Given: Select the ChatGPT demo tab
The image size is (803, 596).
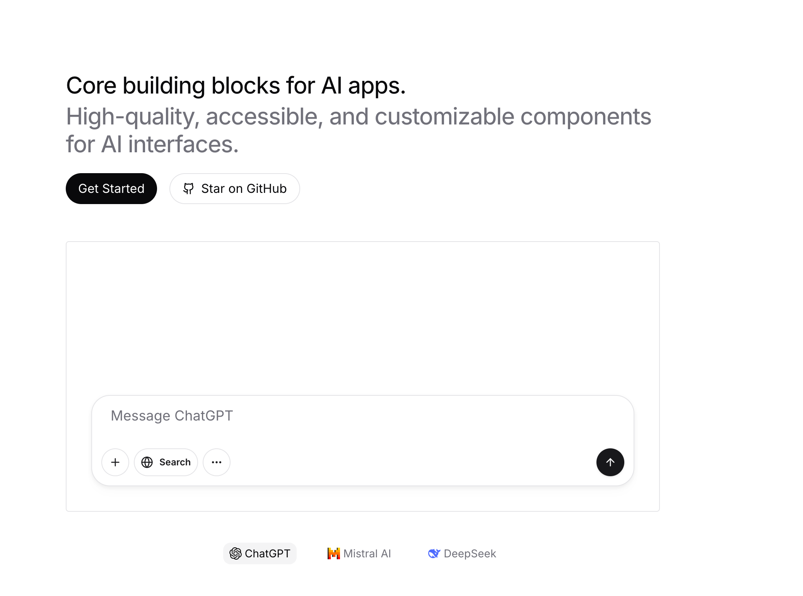Looking at the screenshot, I should click(x=260, y=553).
